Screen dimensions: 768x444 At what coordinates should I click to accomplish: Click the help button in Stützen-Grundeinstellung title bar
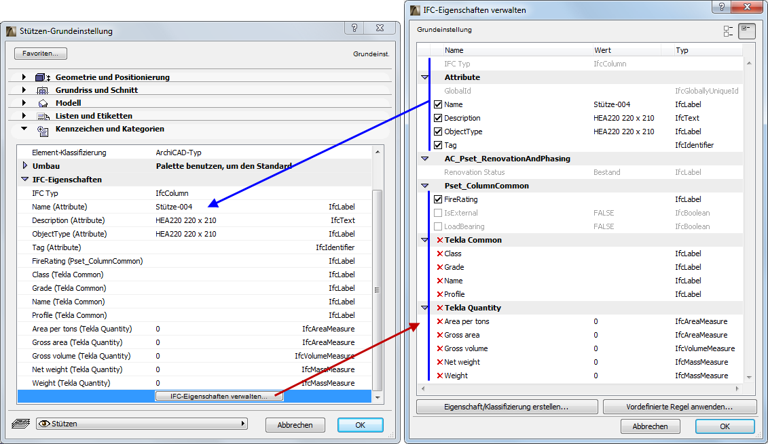tap(354, 28)
